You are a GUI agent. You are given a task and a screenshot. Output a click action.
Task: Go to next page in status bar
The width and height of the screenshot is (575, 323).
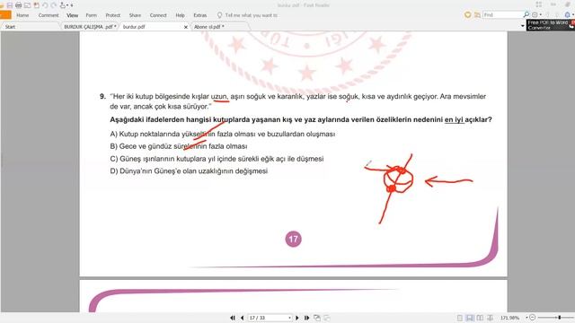(x=297, y=318)
